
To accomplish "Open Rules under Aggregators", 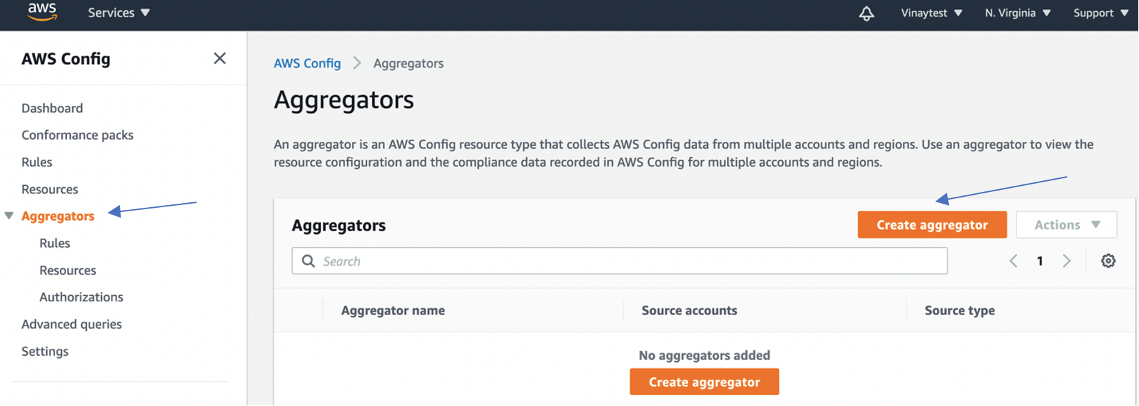I will point(55,243).
